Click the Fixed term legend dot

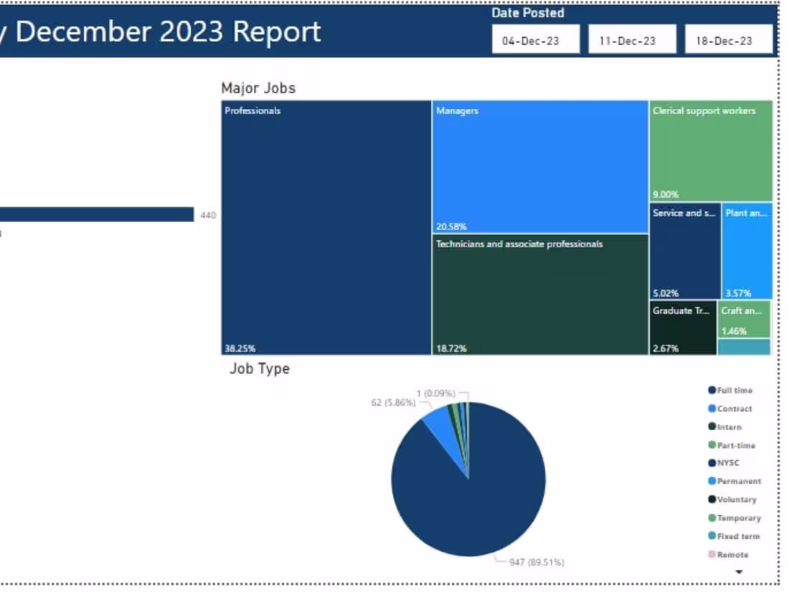tap(710, 536)
